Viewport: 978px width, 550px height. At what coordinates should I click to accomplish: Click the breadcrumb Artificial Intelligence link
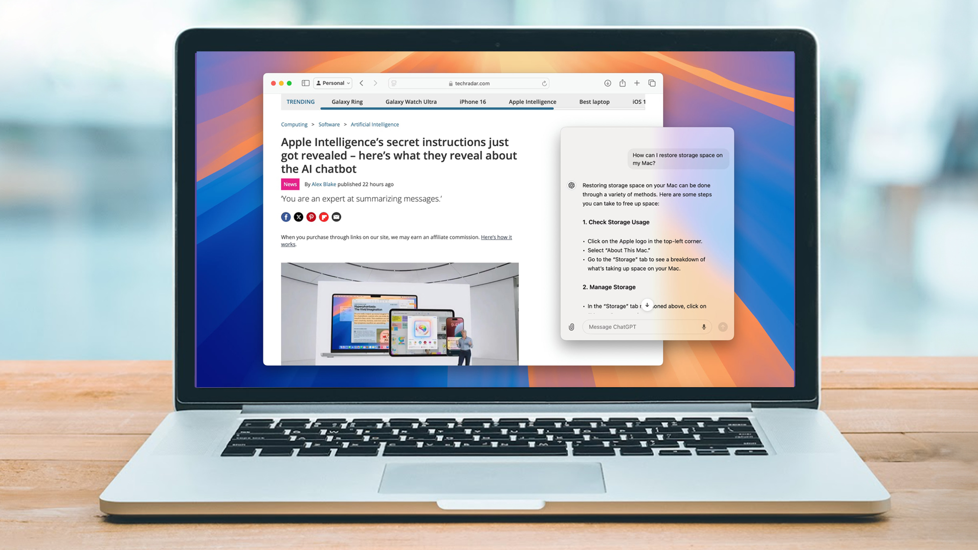374,124
